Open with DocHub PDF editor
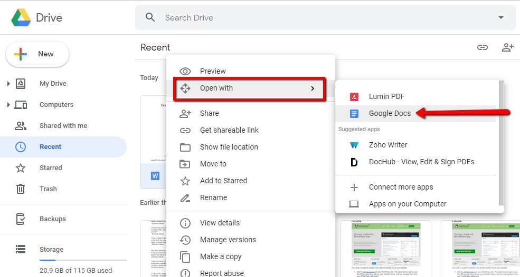520x277 pixels. 415,162
